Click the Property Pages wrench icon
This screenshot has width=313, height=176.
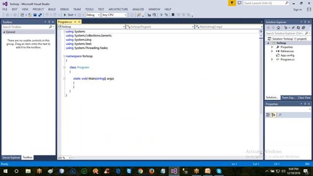pos(280,115)
